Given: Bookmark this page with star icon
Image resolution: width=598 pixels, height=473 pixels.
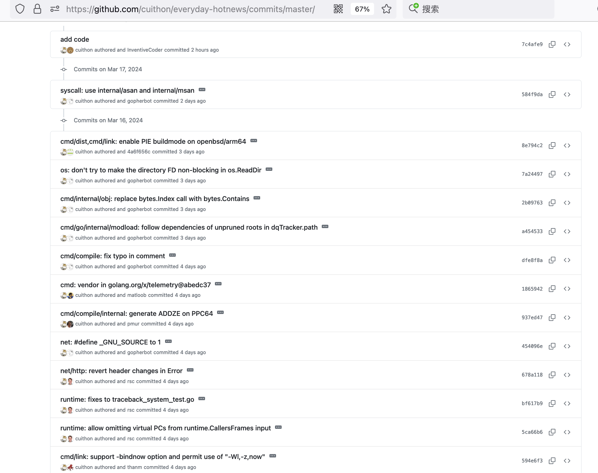Looking at the screenshot, I should pos(386,9).
